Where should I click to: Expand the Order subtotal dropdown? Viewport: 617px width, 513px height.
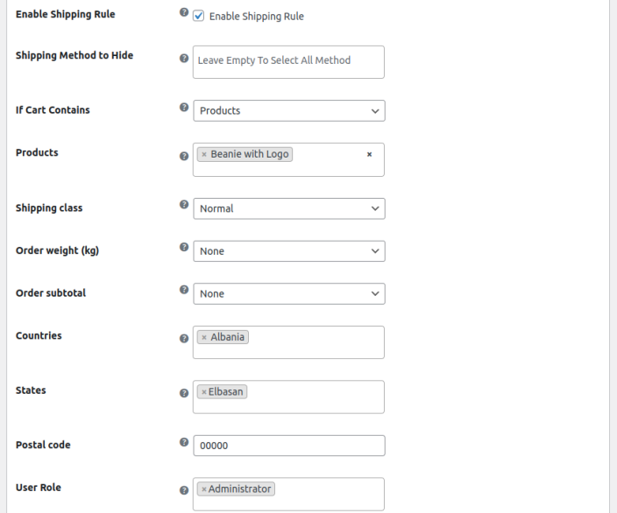(x=288, y=294)
